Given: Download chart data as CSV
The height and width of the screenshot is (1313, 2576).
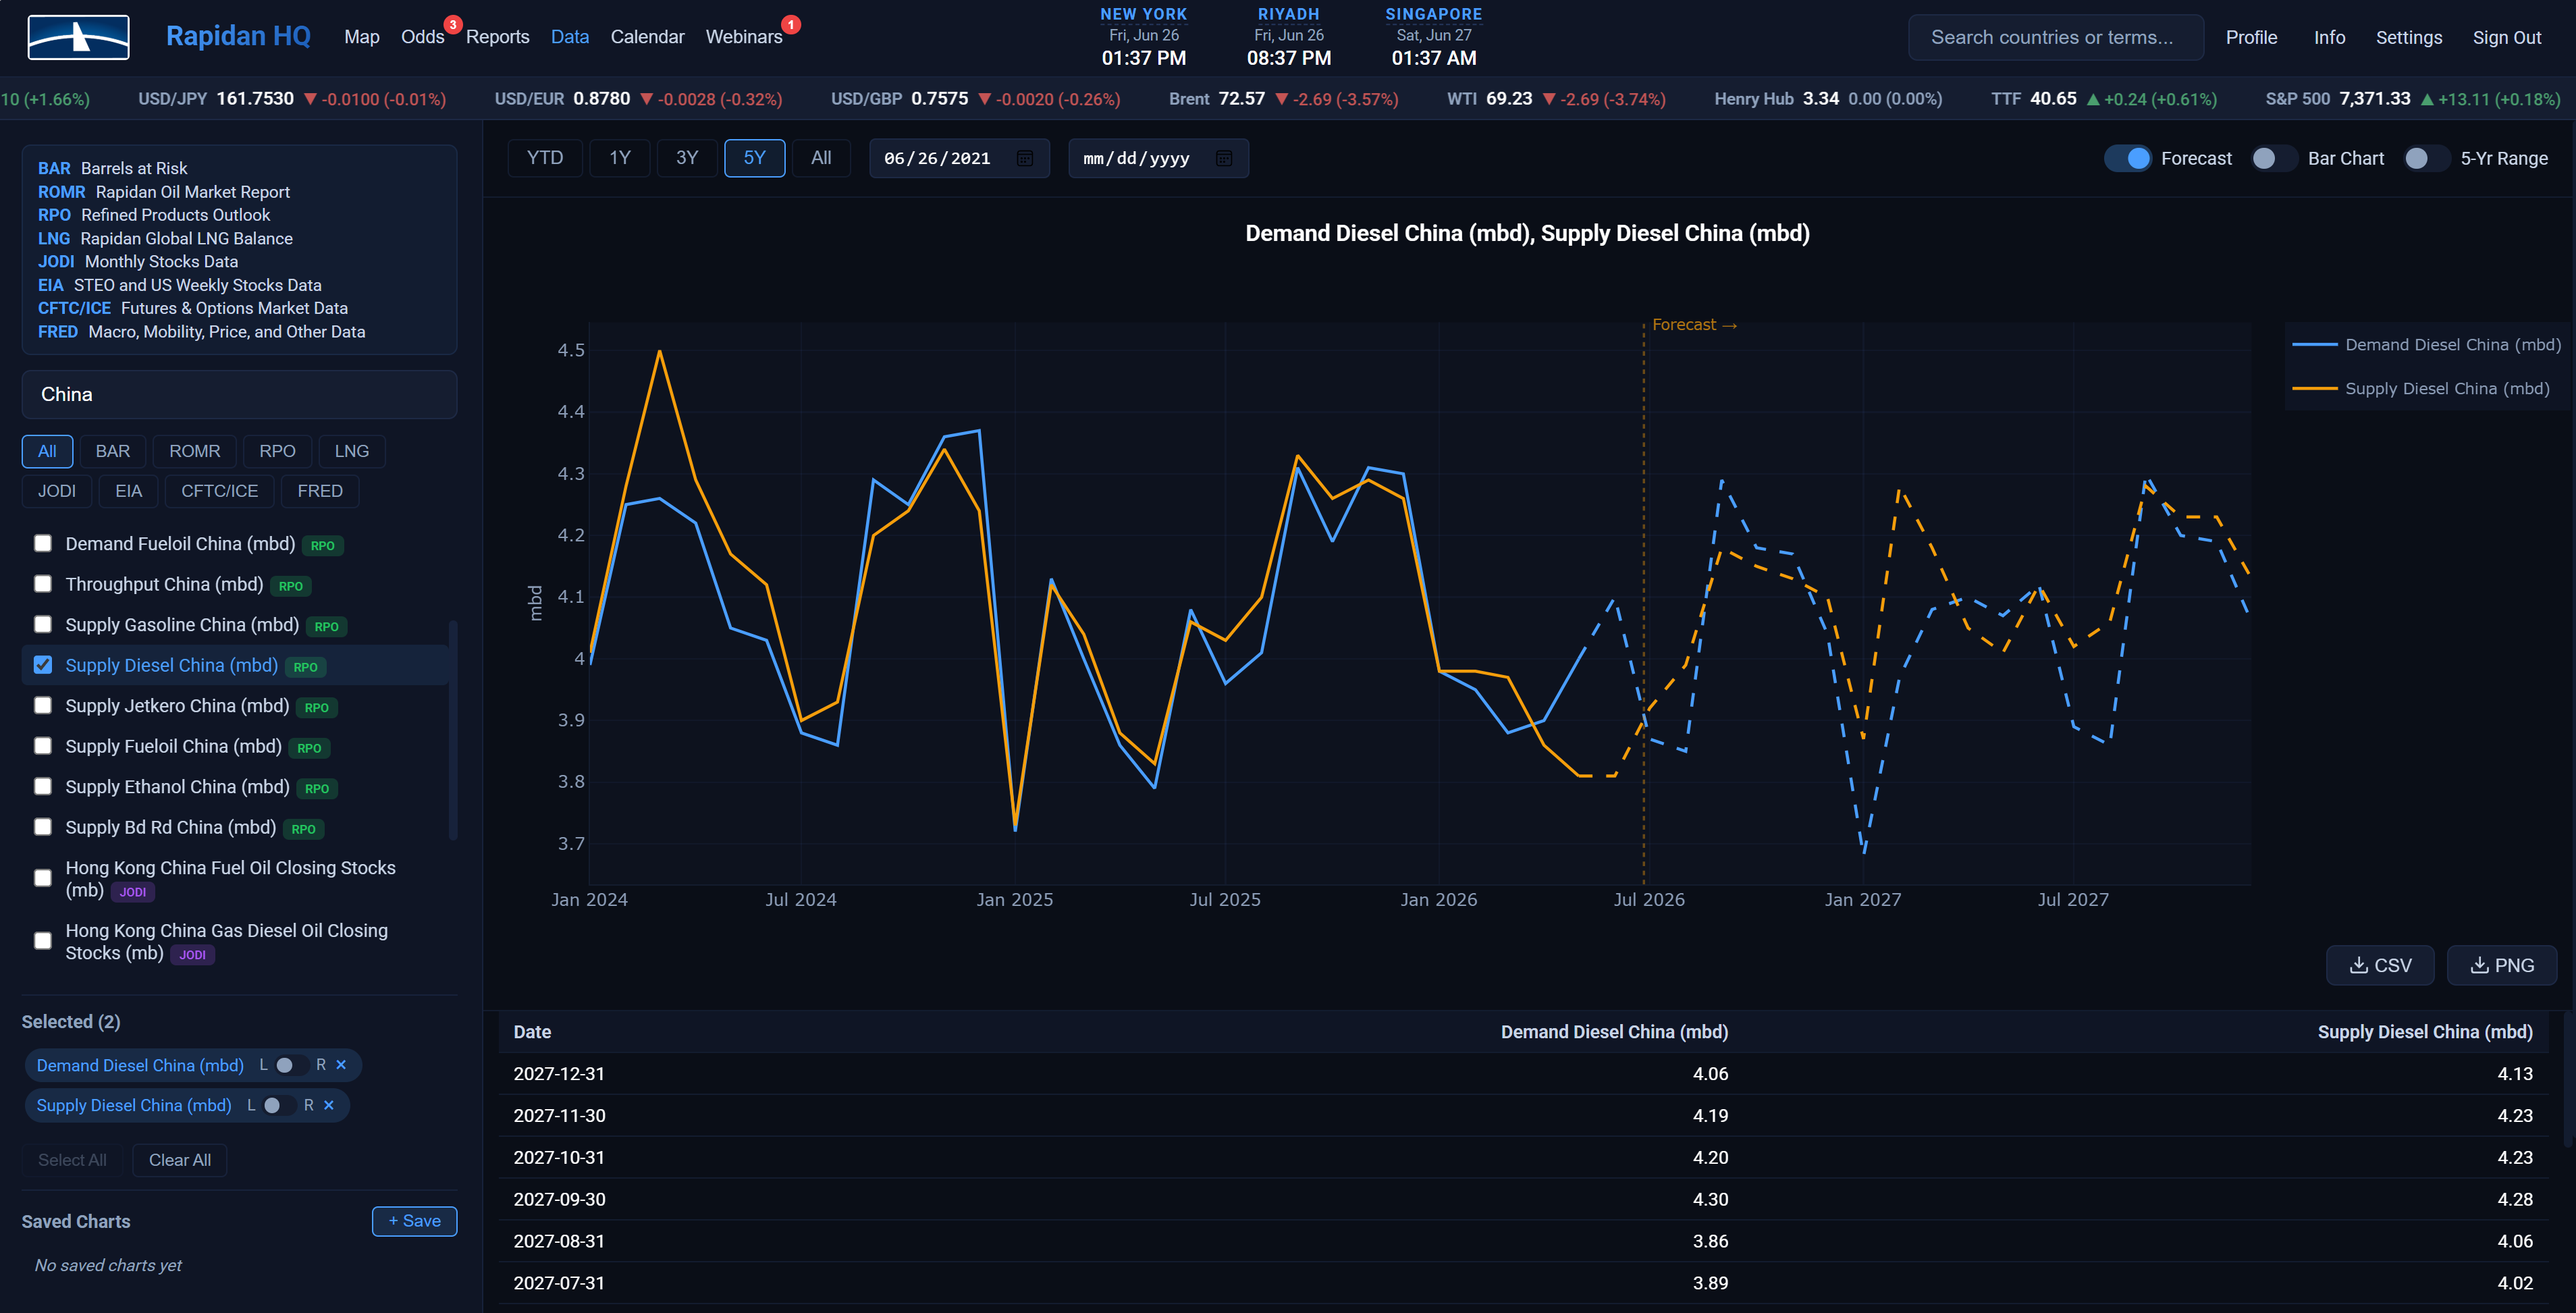Looking at the screenshot, I should (2380, 965).
